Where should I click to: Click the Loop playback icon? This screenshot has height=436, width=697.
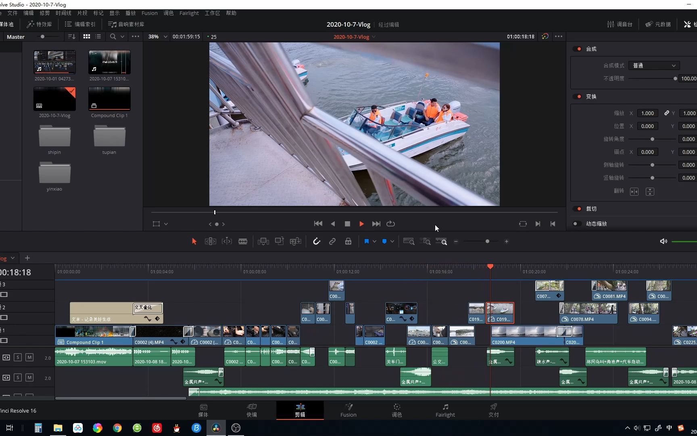point(390,224)
